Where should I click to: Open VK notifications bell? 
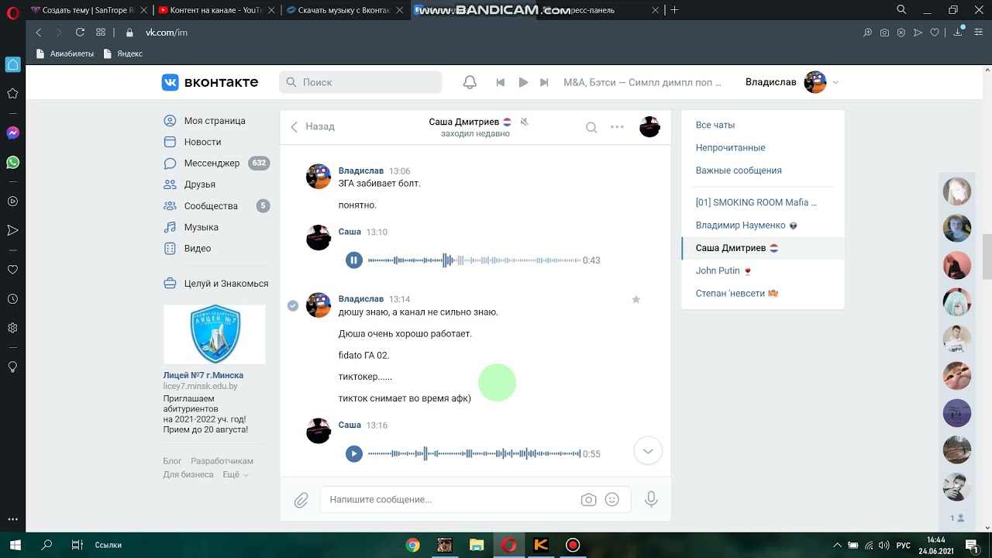coord(470,82)
